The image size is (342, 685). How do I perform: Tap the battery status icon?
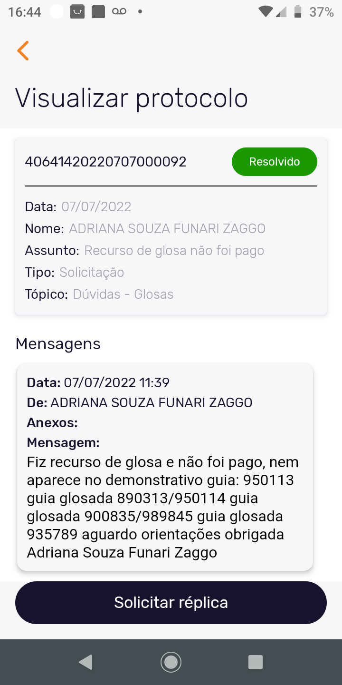(x=298, y=12)
